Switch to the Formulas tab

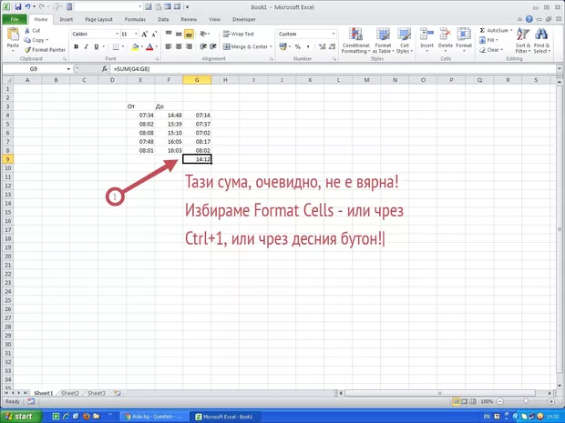[x=135, y=19]
